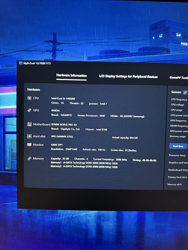This screenshot has width=188, height=250.
Task: Open the GamePP Tools tab
Action: [x=179, y=78]
